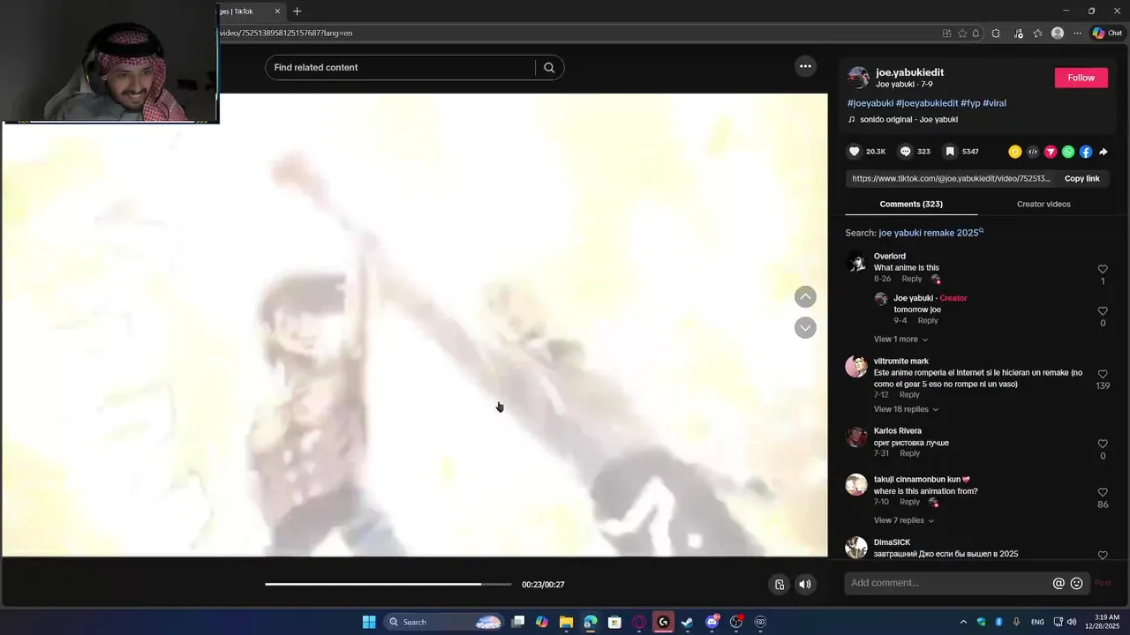The height and width of the screenshot is (635, 1130).
Task: Mute the video using volume icon
Action: [x=805, y=584]
